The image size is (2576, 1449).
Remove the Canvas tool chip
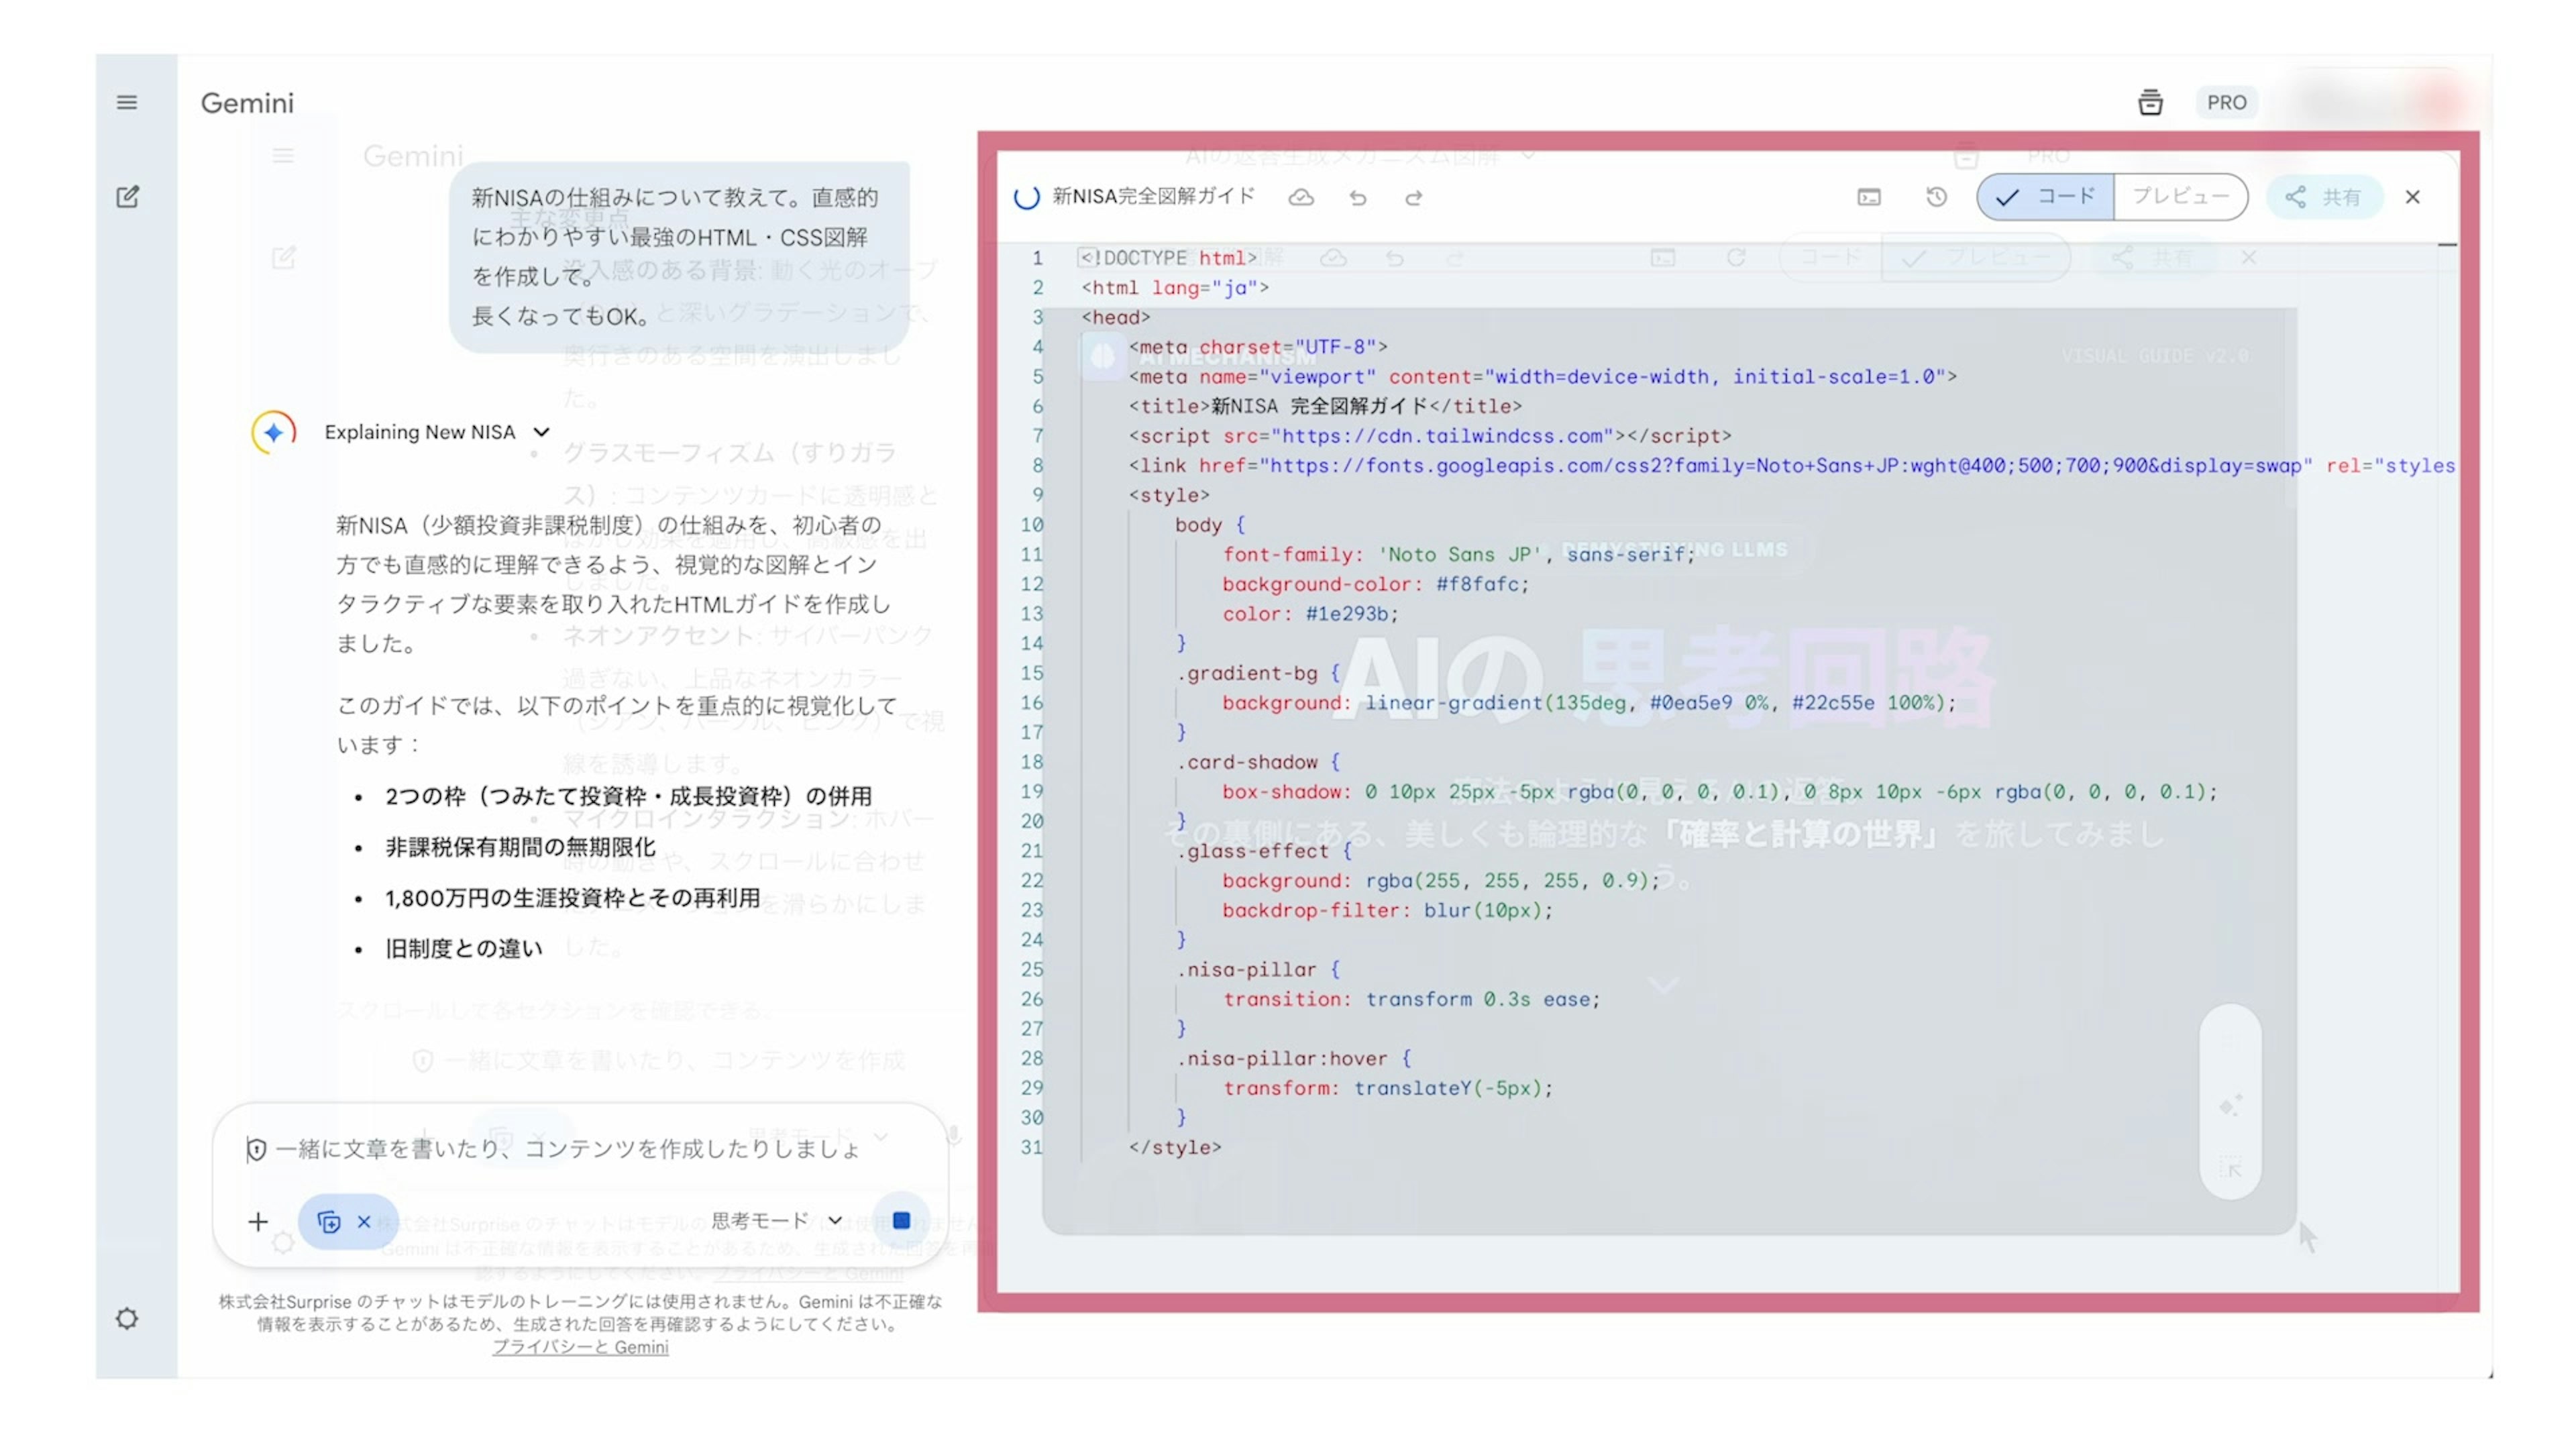click(x=364, y=1221)
